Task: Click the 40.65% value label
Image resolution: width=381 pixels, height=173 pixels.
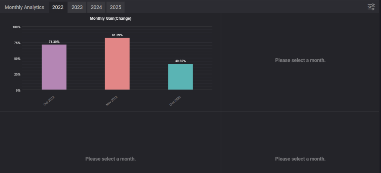Action: [x=180, y=61]
